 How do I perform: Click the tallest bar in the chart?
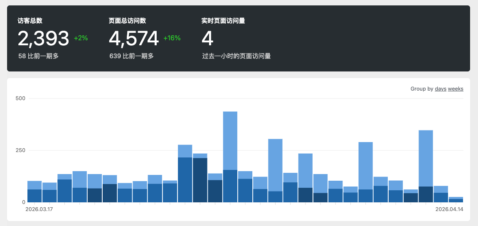[230, 157]
